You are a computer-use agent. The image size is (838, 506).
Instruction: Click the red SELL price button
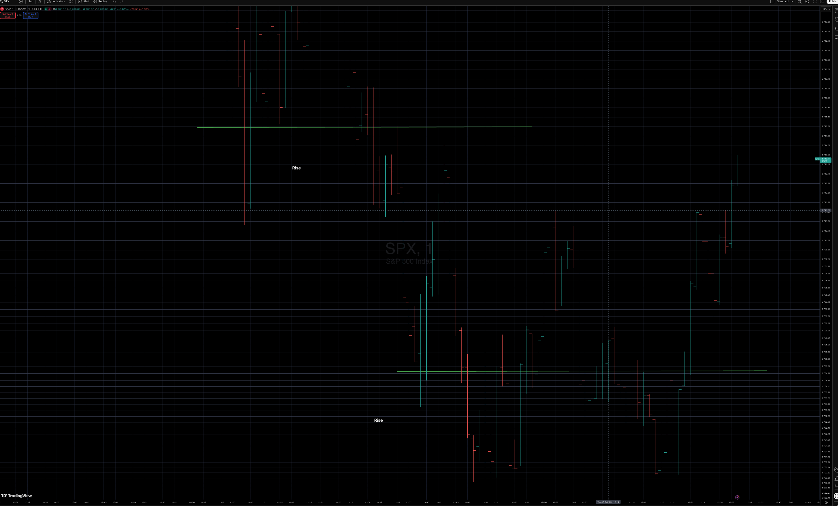point(8,15)
